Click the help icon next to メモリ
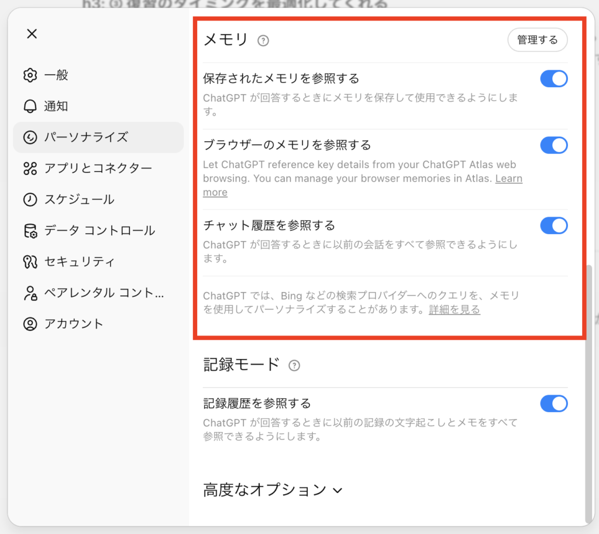Screen dimensions: 599x534 [x=263, y=40]
